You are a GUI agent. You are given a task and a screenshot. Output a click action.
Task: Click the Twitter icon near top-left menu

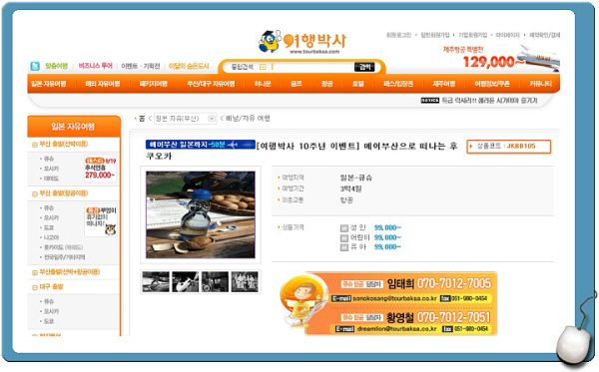point(35,66)
